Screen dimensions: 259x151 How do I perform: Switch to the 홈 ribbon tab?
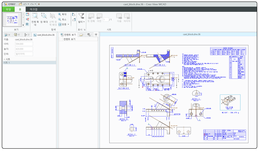click(20, 9)
